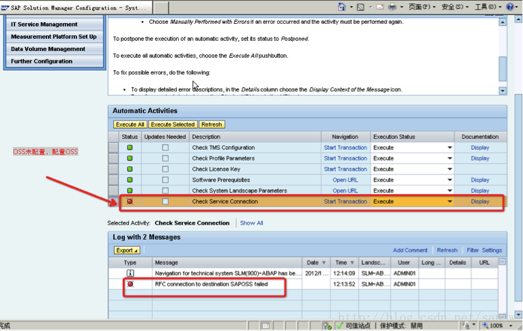Screen dimensions: 523x331
Task: Switch to the SAP Solution Manager Configuration tab
Action: [76, 7]
